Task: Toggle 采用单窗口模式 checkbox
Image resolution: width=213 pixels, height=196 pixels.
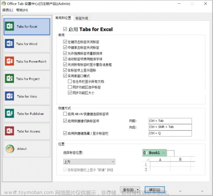Action: tap(65, 76)
